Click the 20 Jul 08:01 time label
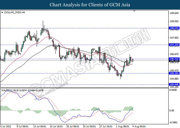Screen dimensions: 180x128 [73, 126]
